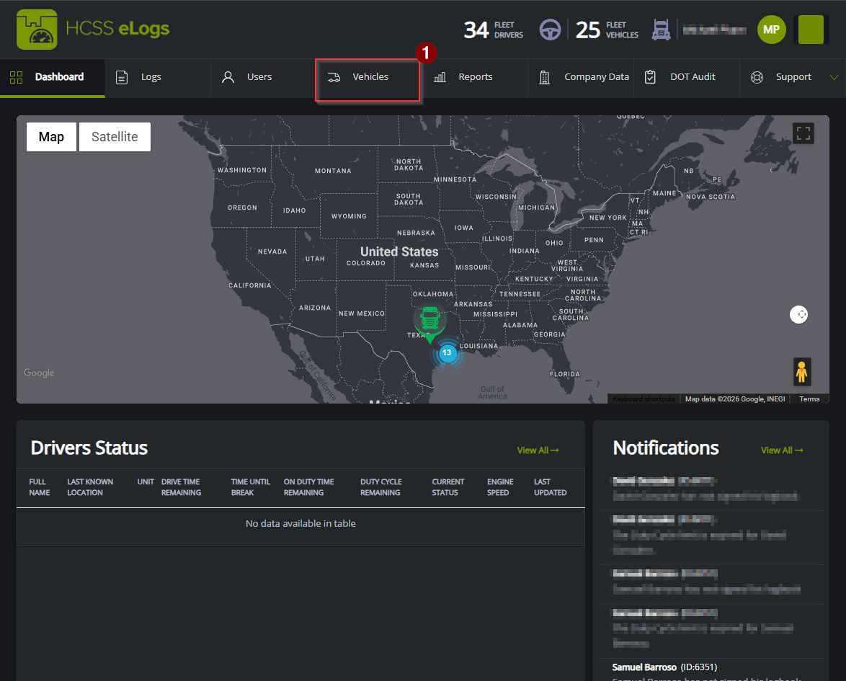846x681 pixels.
Task: Open the Logs tab
Action: tap(158, 77)
